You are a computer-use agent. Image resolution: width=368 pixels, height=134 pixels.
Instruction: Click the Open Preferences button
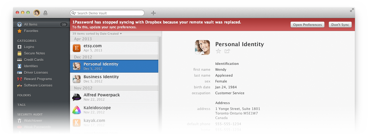coord(307,25)
